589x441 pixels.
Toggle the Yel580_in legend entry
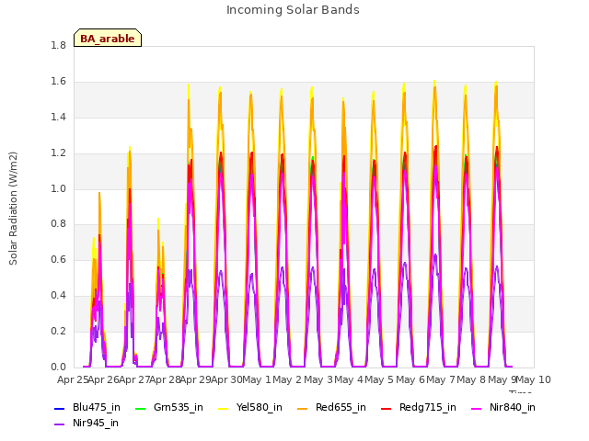click(250, 407)
